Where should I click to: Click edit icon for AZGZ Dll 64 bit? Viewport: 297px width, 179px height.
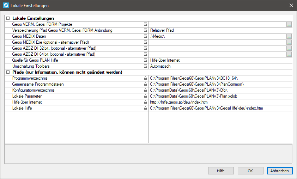click(145, 54)
